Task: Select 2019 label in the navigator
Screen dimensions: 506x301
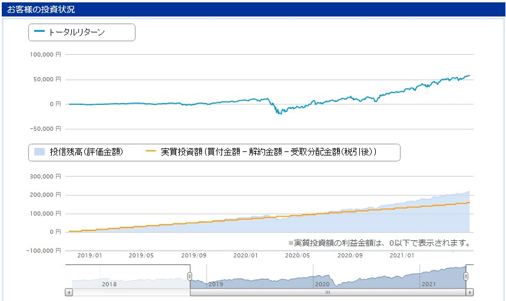Action: (x=216, y=285)
